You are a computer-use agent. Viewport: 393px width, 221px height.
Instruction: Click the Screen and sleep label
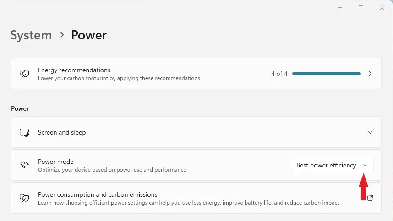(62, 132)
